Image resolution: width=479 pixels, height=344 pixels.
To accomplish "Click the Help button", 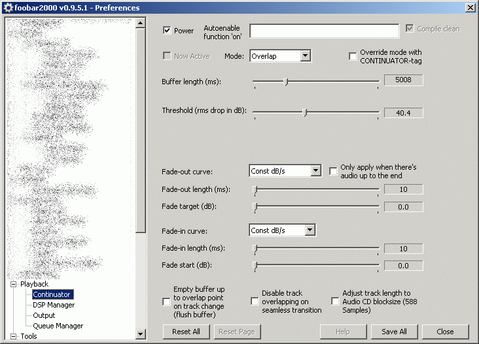I will tap(343, 332).
